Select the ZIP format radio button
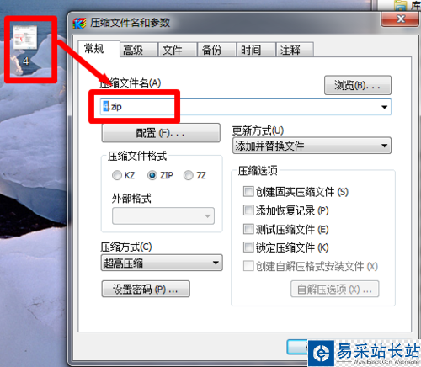The image size is (421, 367). tap(152, 176)
